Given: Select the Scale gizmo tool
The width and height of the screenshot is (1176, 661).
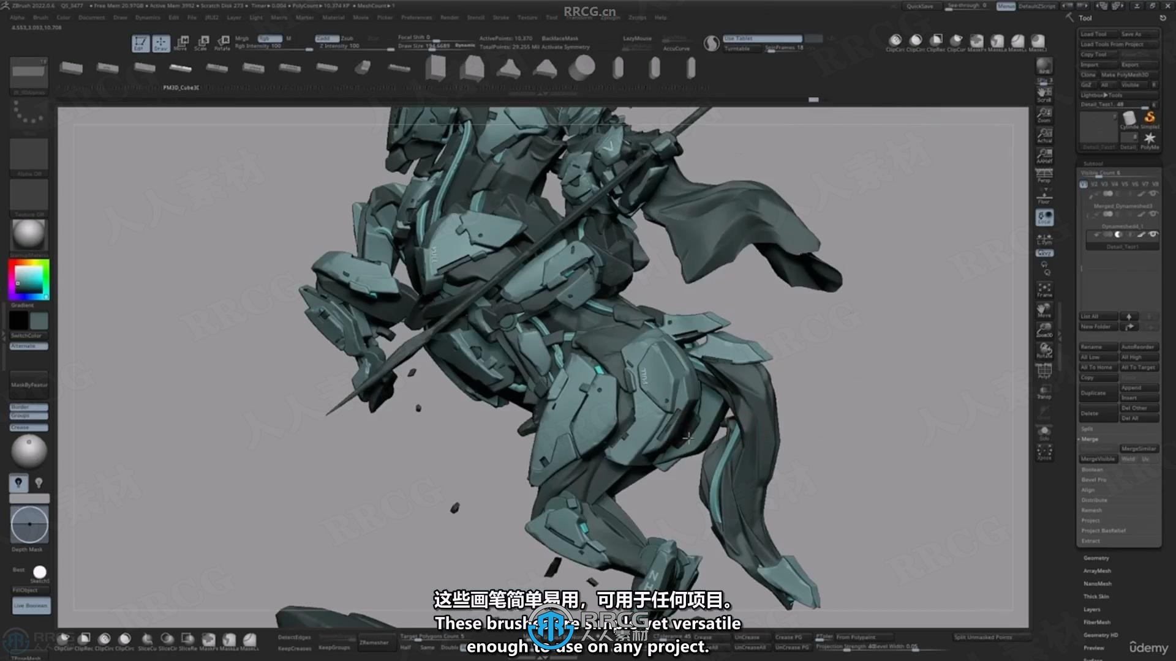Looking at the screenshot, I should click(202, 43).
